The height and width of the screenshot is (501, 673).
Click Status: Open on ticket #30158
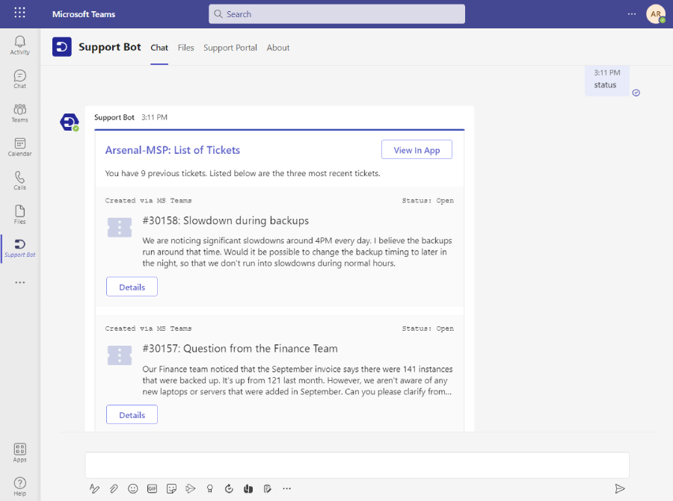pos(428,201)
